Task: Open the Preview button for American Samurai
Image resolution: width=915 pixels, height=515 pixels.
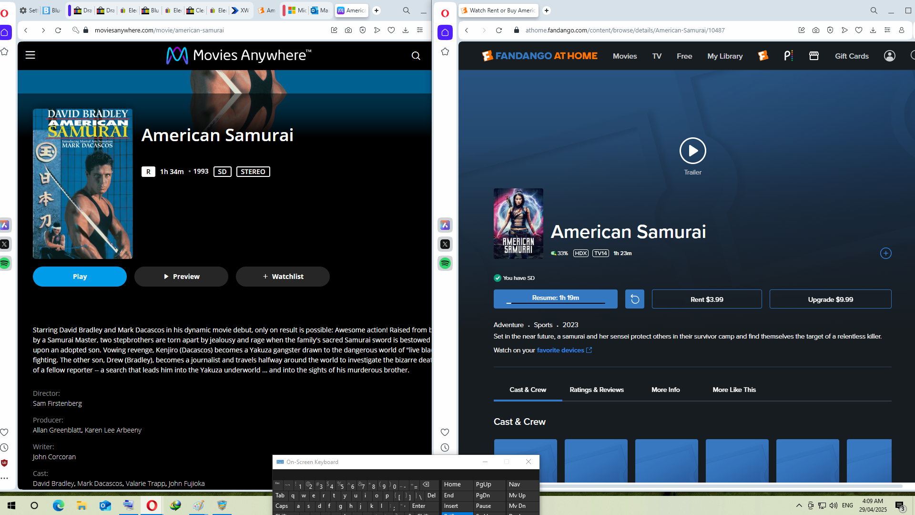Action: pos(181,277)
